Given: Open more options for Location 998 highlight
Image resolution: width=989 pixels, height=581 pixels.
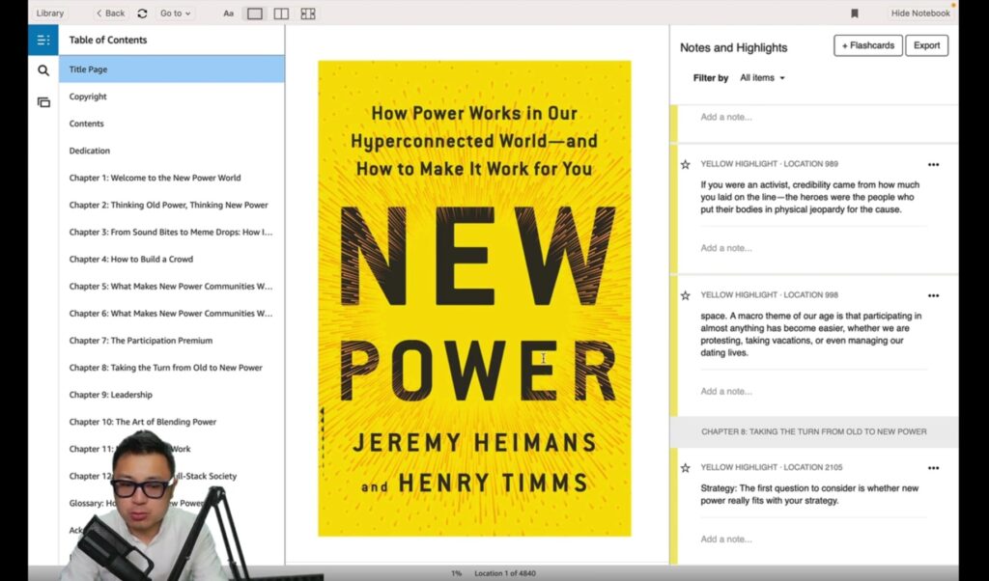Looking at the screenshot, I should tap(934, 295).
